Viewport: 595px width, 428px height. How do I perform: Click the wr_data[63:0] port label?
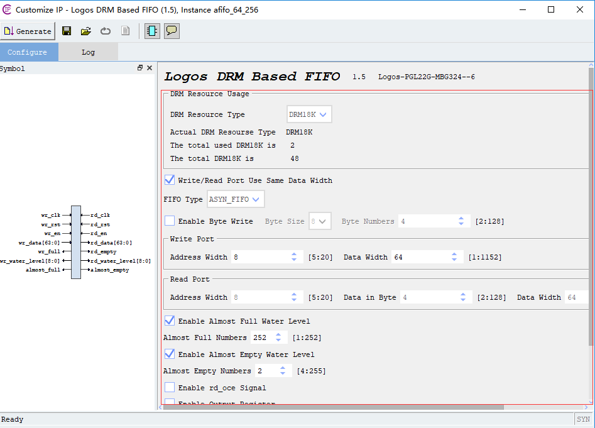click(39, 243)
